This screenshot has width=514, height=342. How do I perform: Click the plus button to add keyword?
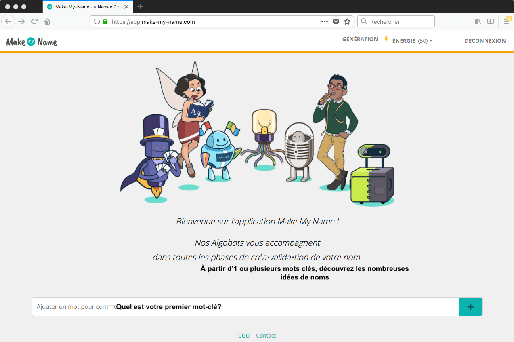470,307
